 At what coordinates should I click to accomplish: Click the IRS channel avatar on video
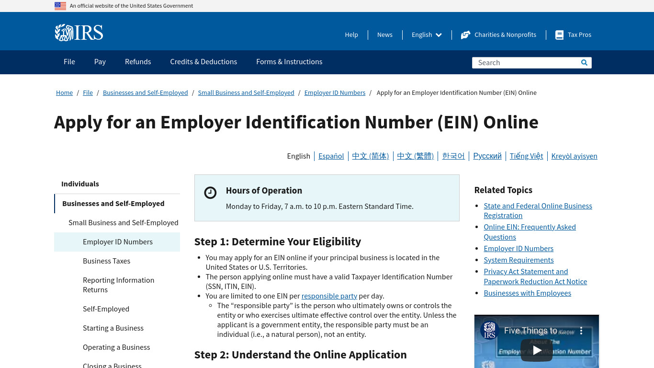(490, 331)
